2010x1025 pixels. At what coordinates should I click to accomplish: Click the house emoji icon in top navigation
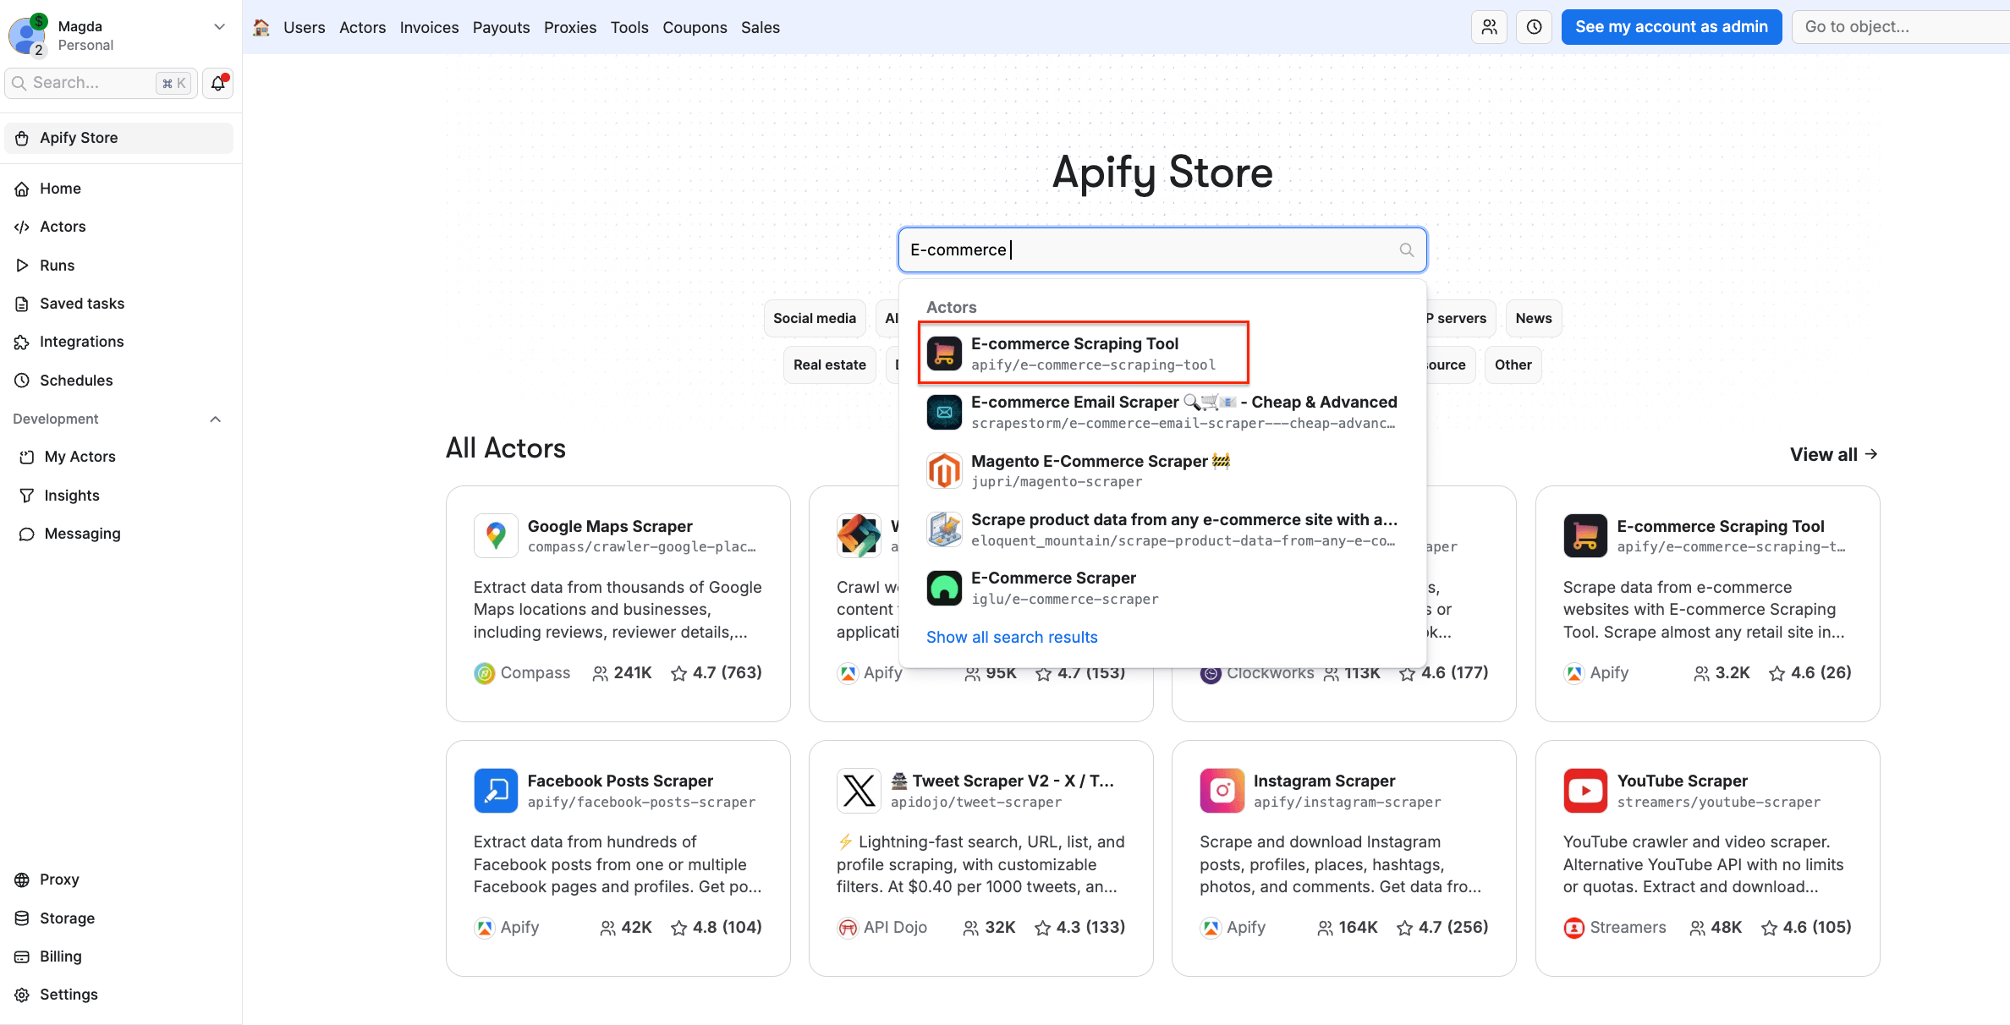(261, 26)
